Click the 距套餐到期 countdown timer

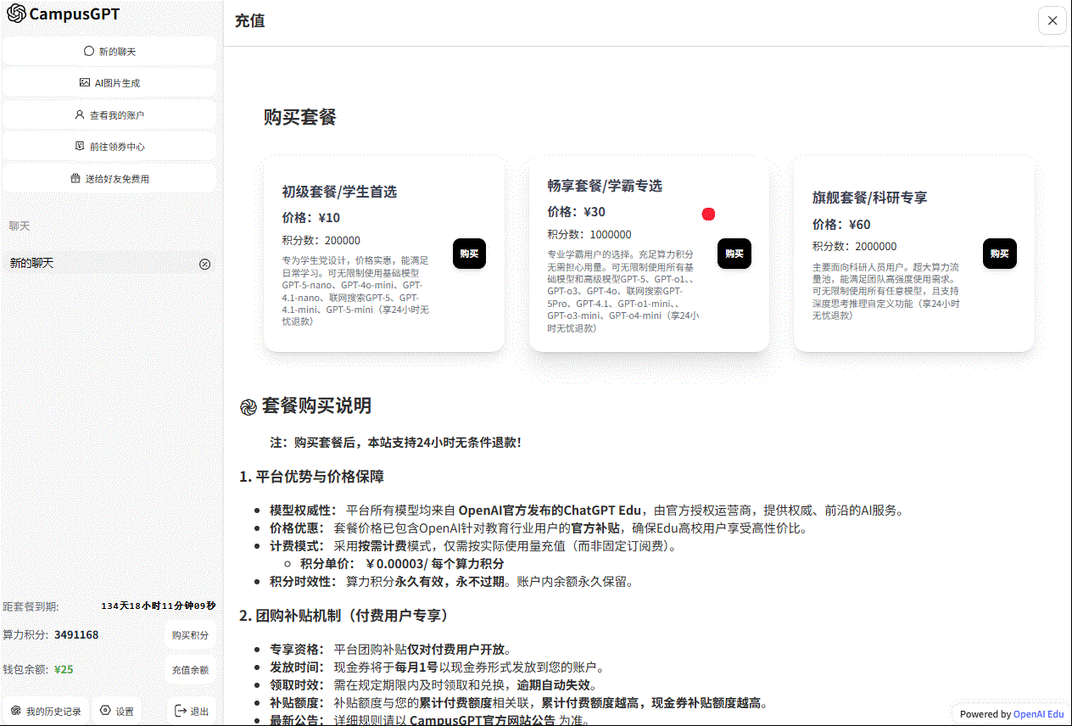click(159, 606)
